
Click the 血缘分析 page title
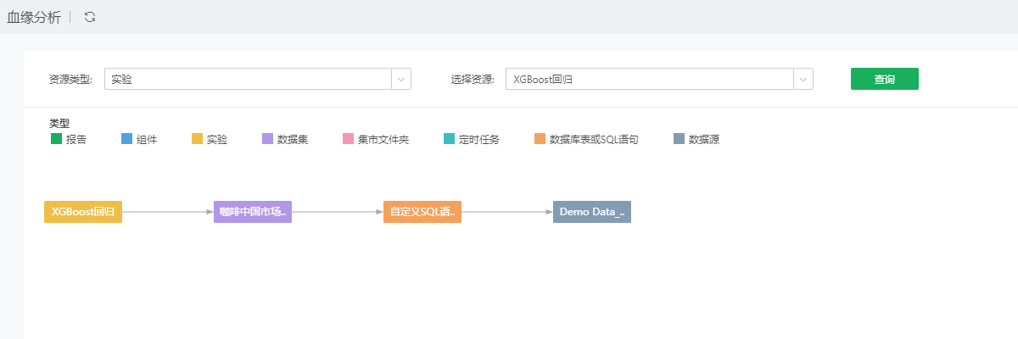[x=34, y=17]
